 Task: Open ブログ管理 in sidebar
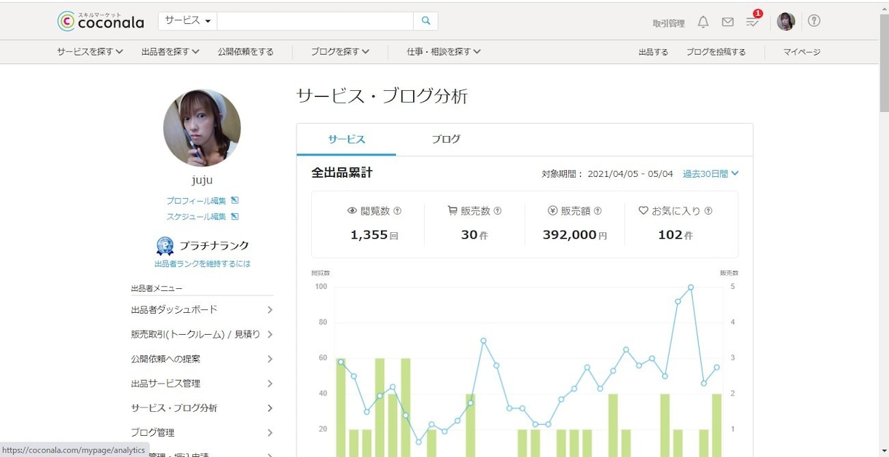pyautogui.click(x=202, y=433)
